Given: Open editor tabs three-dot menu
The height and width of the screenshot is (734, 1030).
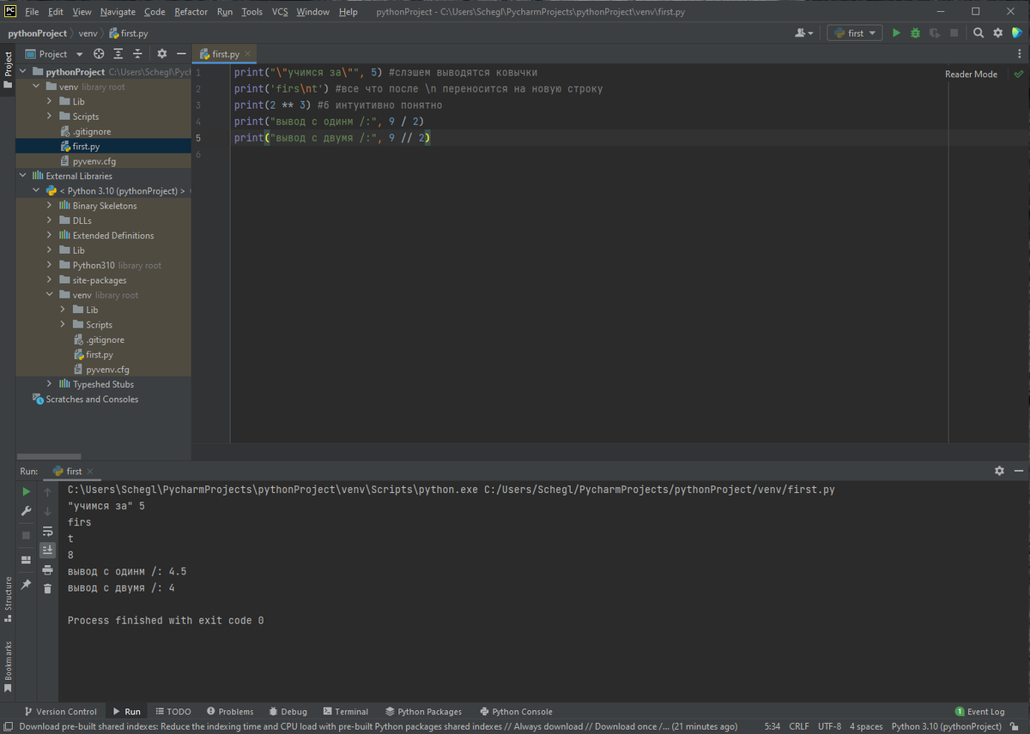Looking at the screenshot, I should (1019, 53).
